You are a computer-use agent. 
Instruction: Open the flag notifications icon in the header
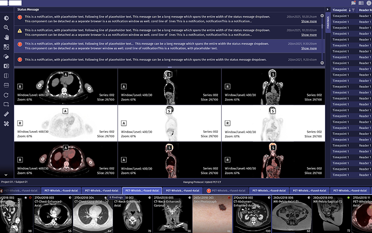tap(353, 3)
